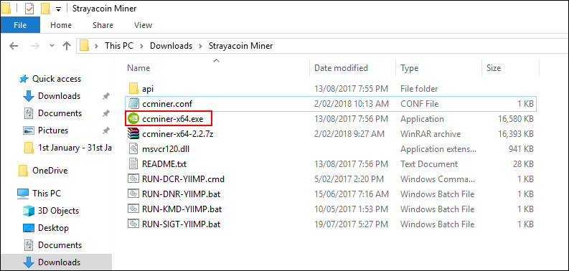The height and width of the screenshot is (271, 569).
Task: Open the Customize Quick Access Toolbar dropdown
Action: (58, 9)
